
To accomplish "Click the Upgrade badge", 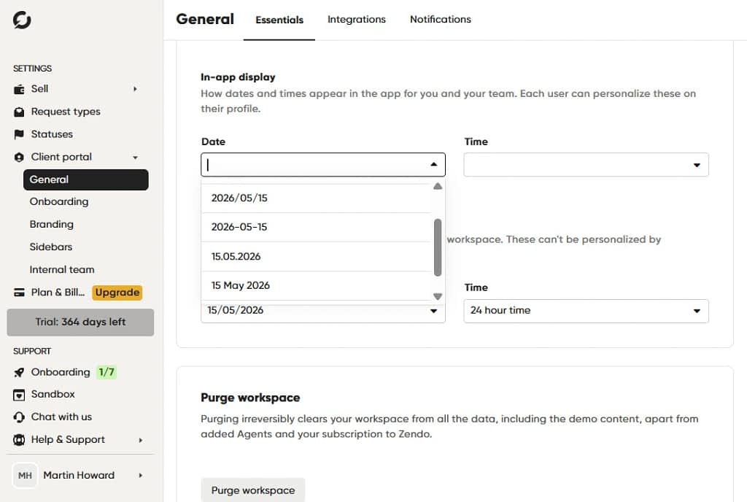I will tap(117, 293).
